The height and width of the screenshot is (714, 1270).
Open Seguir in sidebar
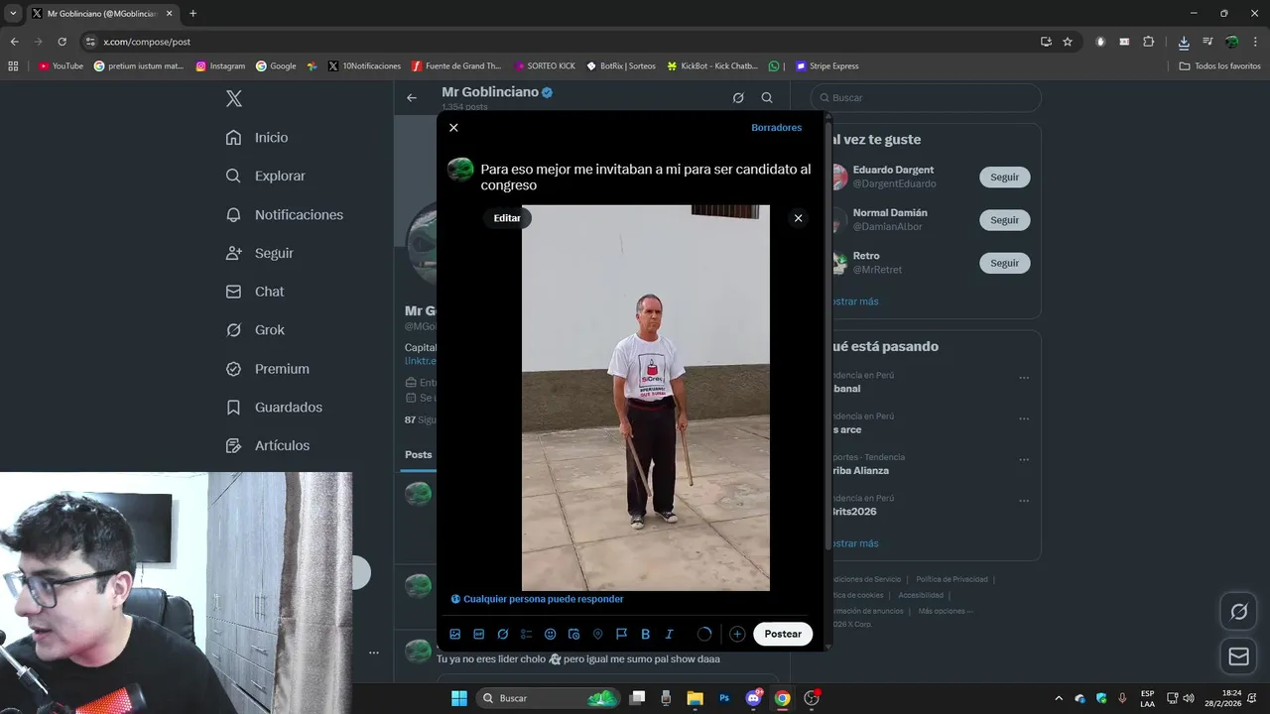click(260, 253)
